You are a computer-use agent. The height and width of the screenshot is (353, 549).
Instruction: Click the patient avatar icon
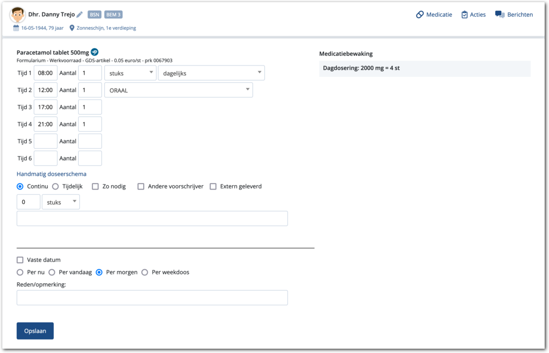pos(17,15)
